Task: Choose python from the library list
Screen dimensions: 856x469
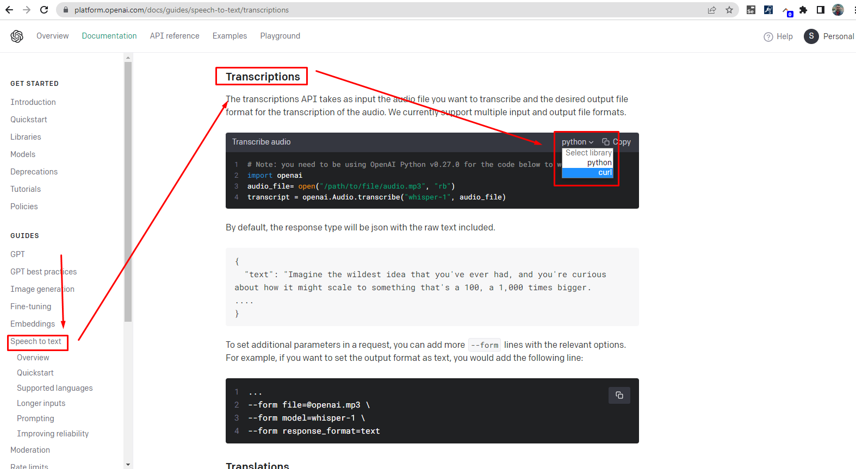Action: coord(587,163)
